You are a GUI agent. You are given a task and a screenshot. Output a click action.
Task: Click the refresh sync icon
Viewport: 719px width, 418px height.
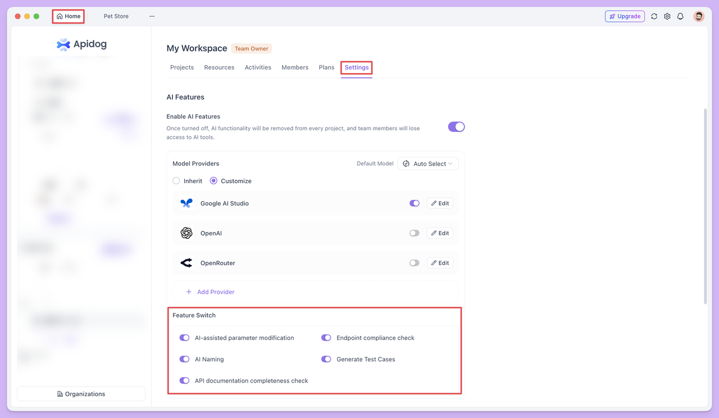click(654, 16)
